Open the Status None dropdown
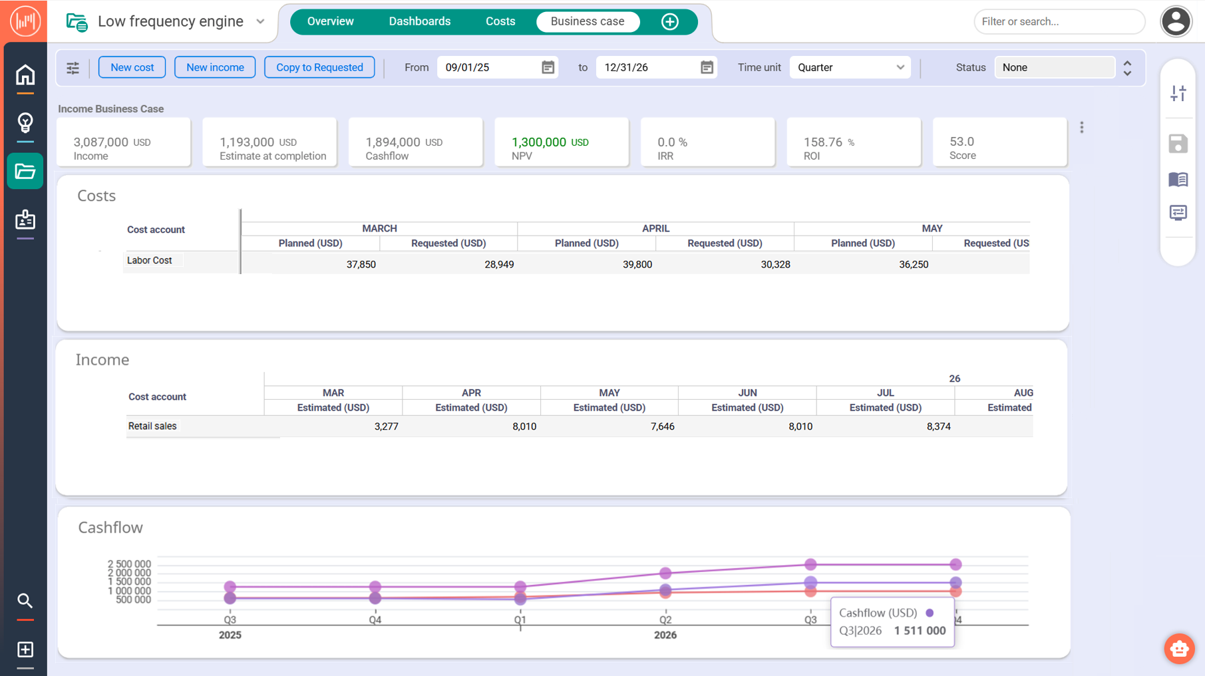The image size is (1205, 676). pos(1054,67)
